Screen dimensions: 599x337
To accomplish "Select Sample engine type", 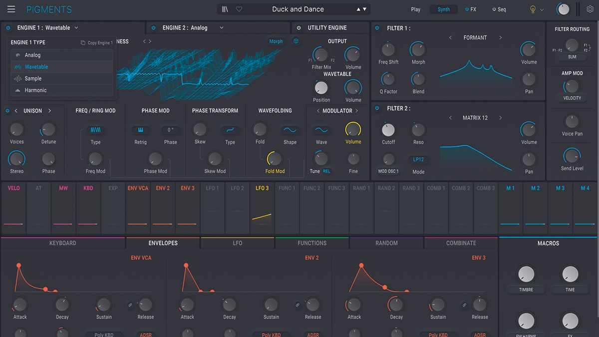I will click(62, 78).
